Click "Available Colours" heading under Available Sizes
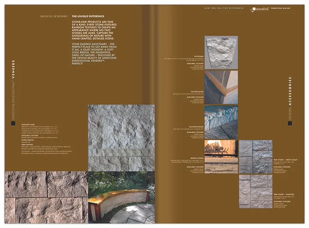 30,136
